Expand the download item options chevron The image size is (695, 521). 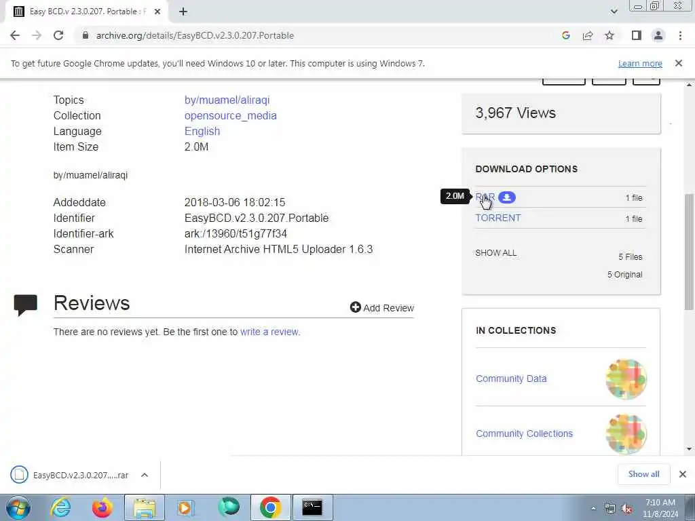145,475
